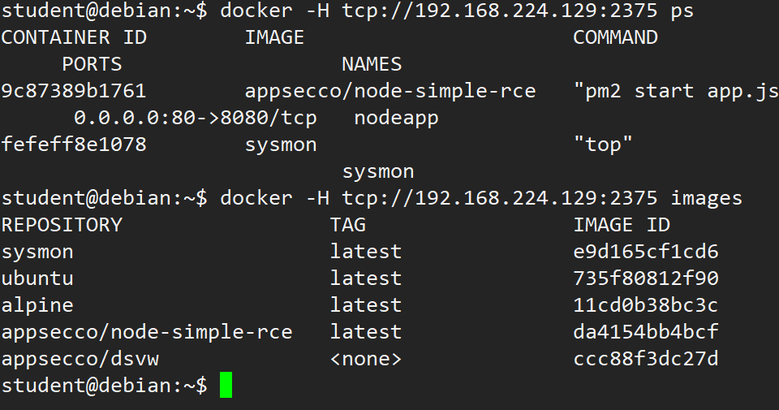Click the 0.0.0.0:80->8080/tcp port mapping

pyautogui.click(x=196, y=118)
